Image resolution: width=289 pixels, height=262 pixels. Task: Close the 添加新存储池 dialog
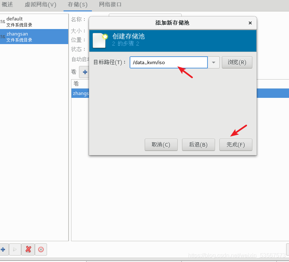(x=250, y=23)
